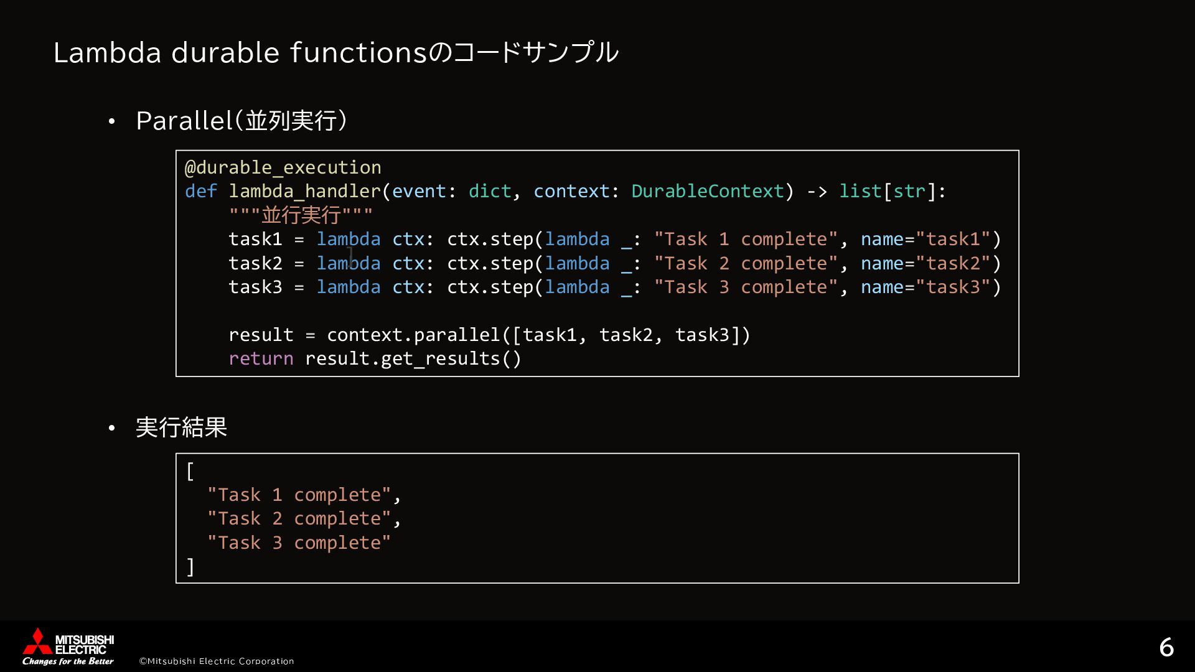Click the DurableContext type annotation

(708, 191)
